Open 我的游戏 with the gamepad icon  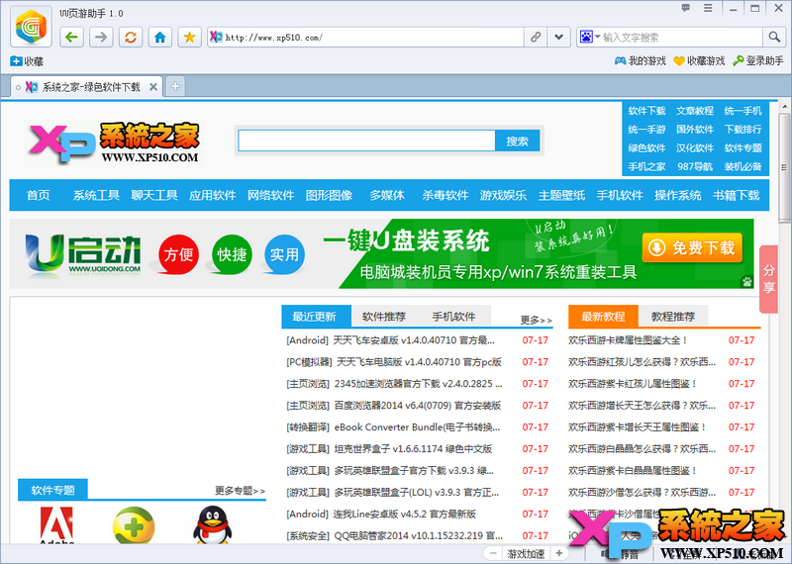pos(640,61)
